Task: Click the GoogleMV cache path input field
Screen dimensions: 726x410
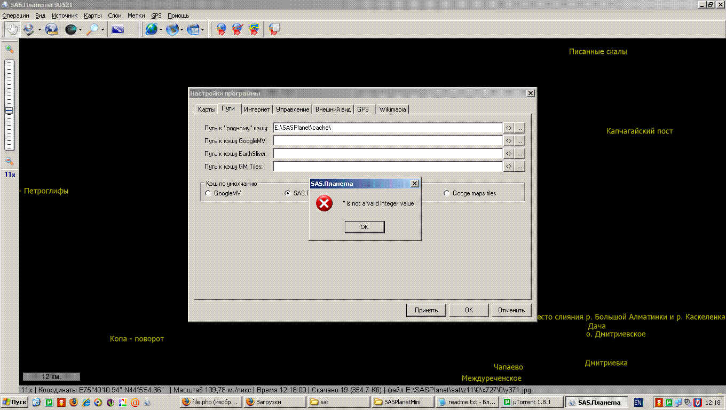Action: pyautogui.click(x=388, y=140)
